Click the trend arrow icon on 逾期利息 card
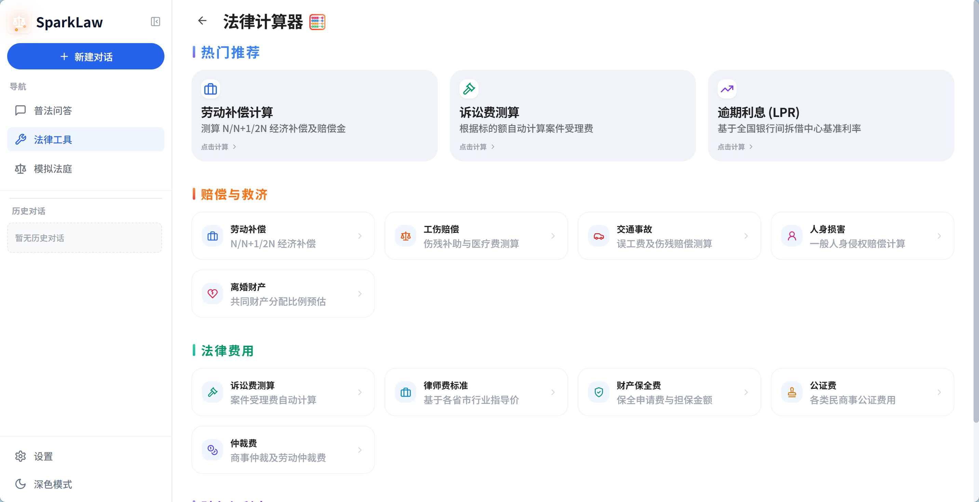979x502 pixels. coord(727,89)
